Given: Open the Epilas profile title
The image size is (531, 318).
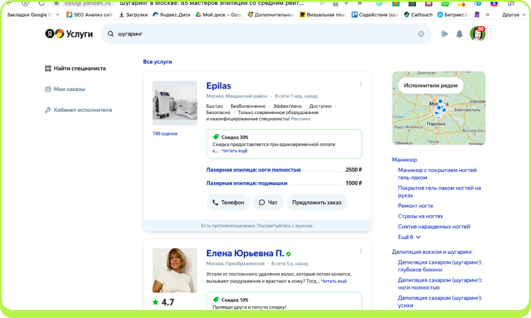Looking at the screenshot, I should [219, 86].
